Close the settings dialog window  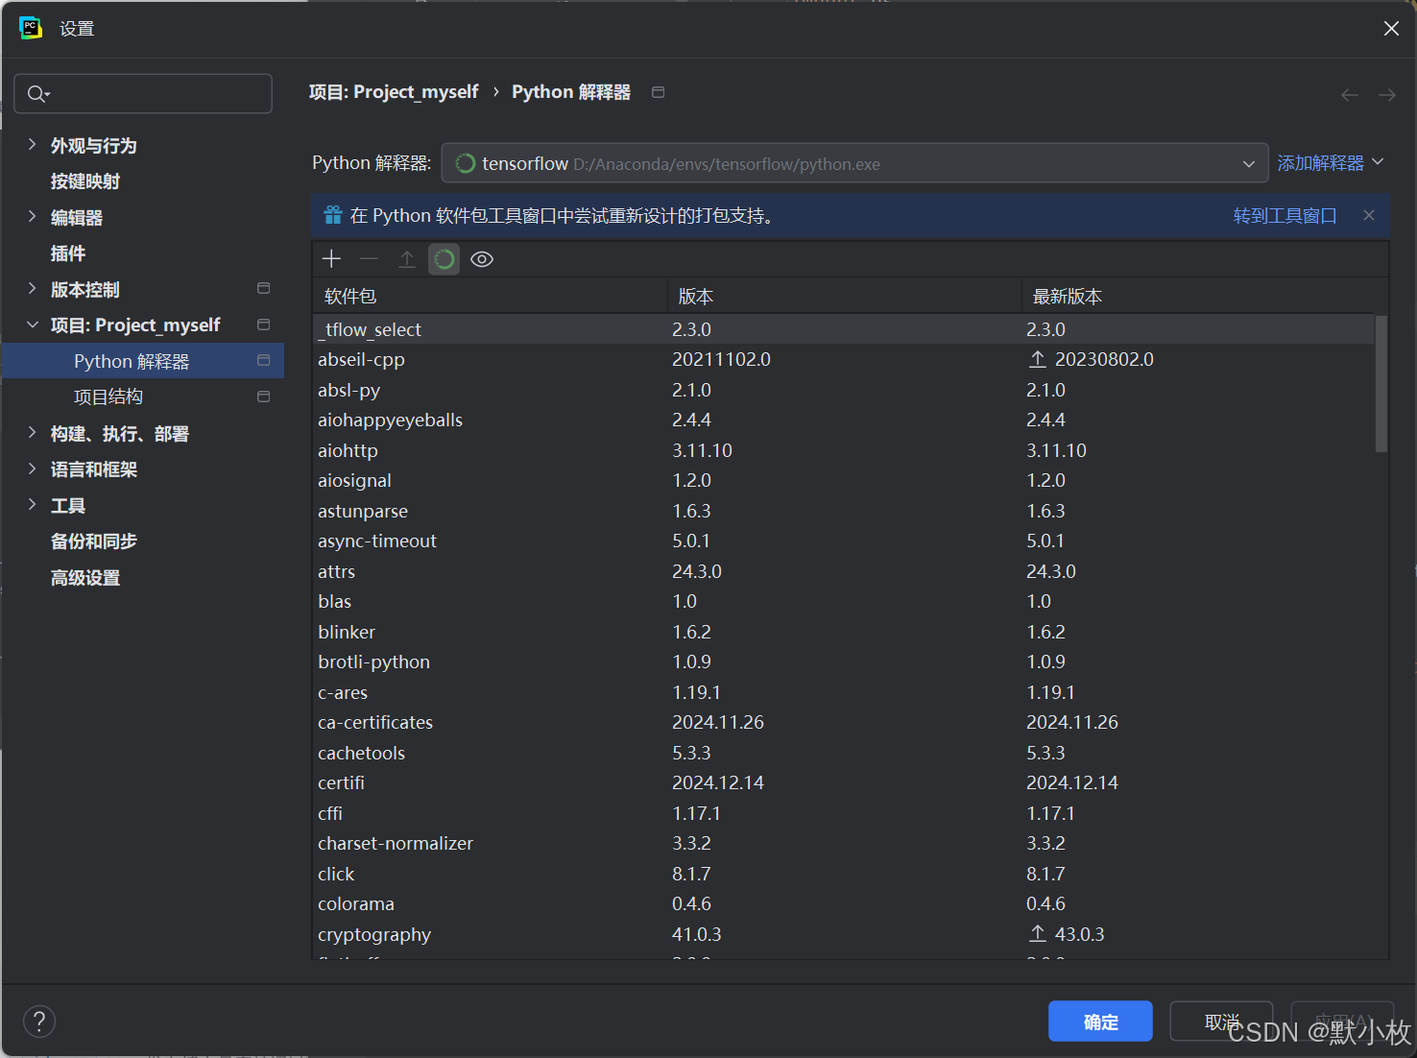1391,29
